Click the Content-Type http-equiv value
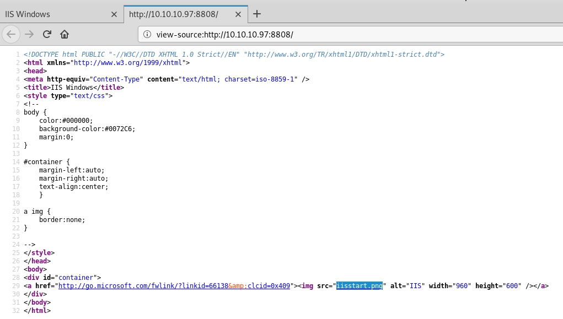This screenshot has height=319, width=563. pos(116,79)
